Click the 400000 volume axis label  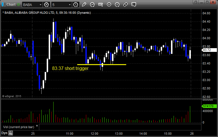[x=208, y=111]
